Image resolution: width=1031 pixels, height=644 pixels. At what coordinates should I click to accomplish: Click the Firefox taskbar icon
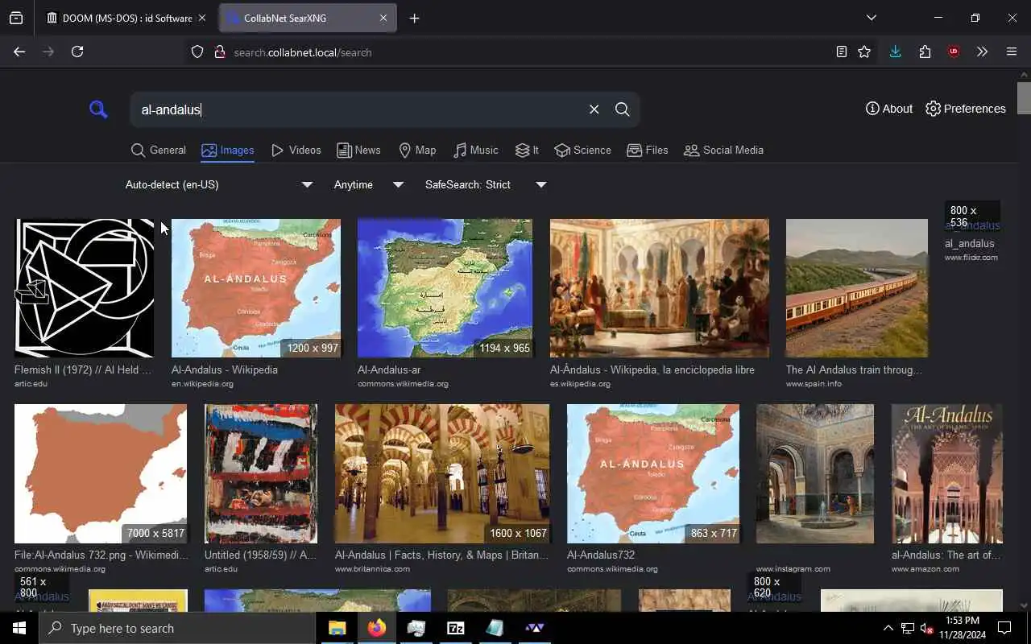click(376, 628)
